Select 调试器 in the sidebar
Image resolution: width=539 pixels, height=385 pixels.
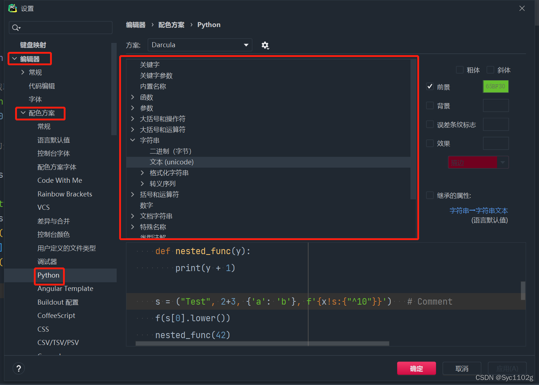[x=47, y=261]
